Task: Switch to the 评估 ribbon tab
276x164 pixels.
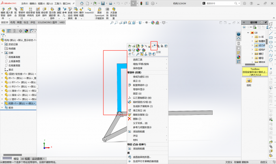Action: [x=33, y=22]
